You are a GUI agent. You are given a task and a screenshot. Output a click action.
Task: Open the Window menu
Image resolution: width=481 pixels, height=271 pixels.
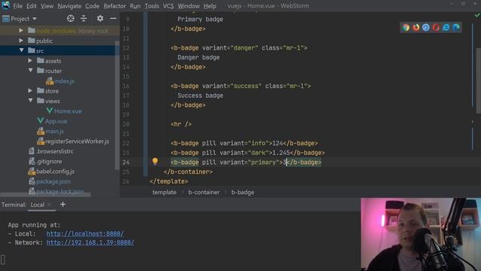click(x=189, y=6)
